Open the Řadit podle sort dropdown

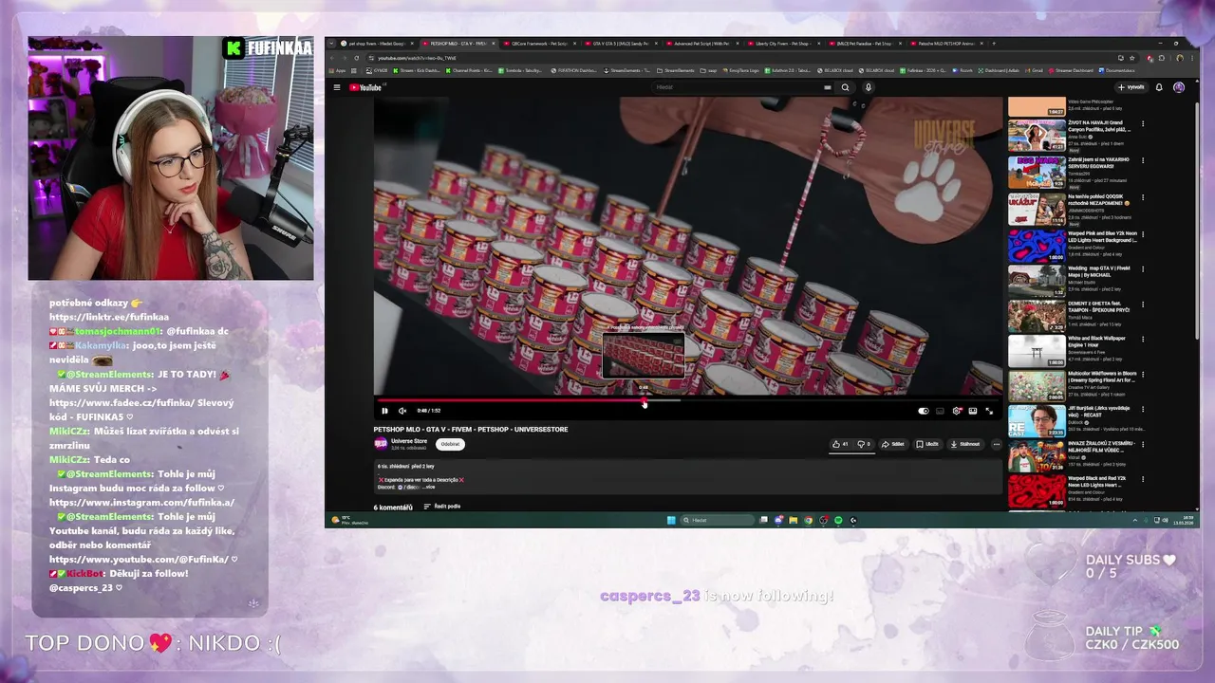point(442,507)
